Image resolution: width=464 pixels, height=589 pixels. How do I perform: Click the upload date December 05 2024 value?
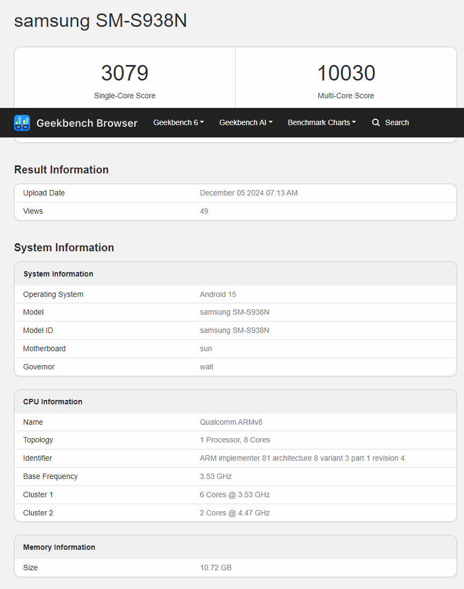(x=249, y=193)
